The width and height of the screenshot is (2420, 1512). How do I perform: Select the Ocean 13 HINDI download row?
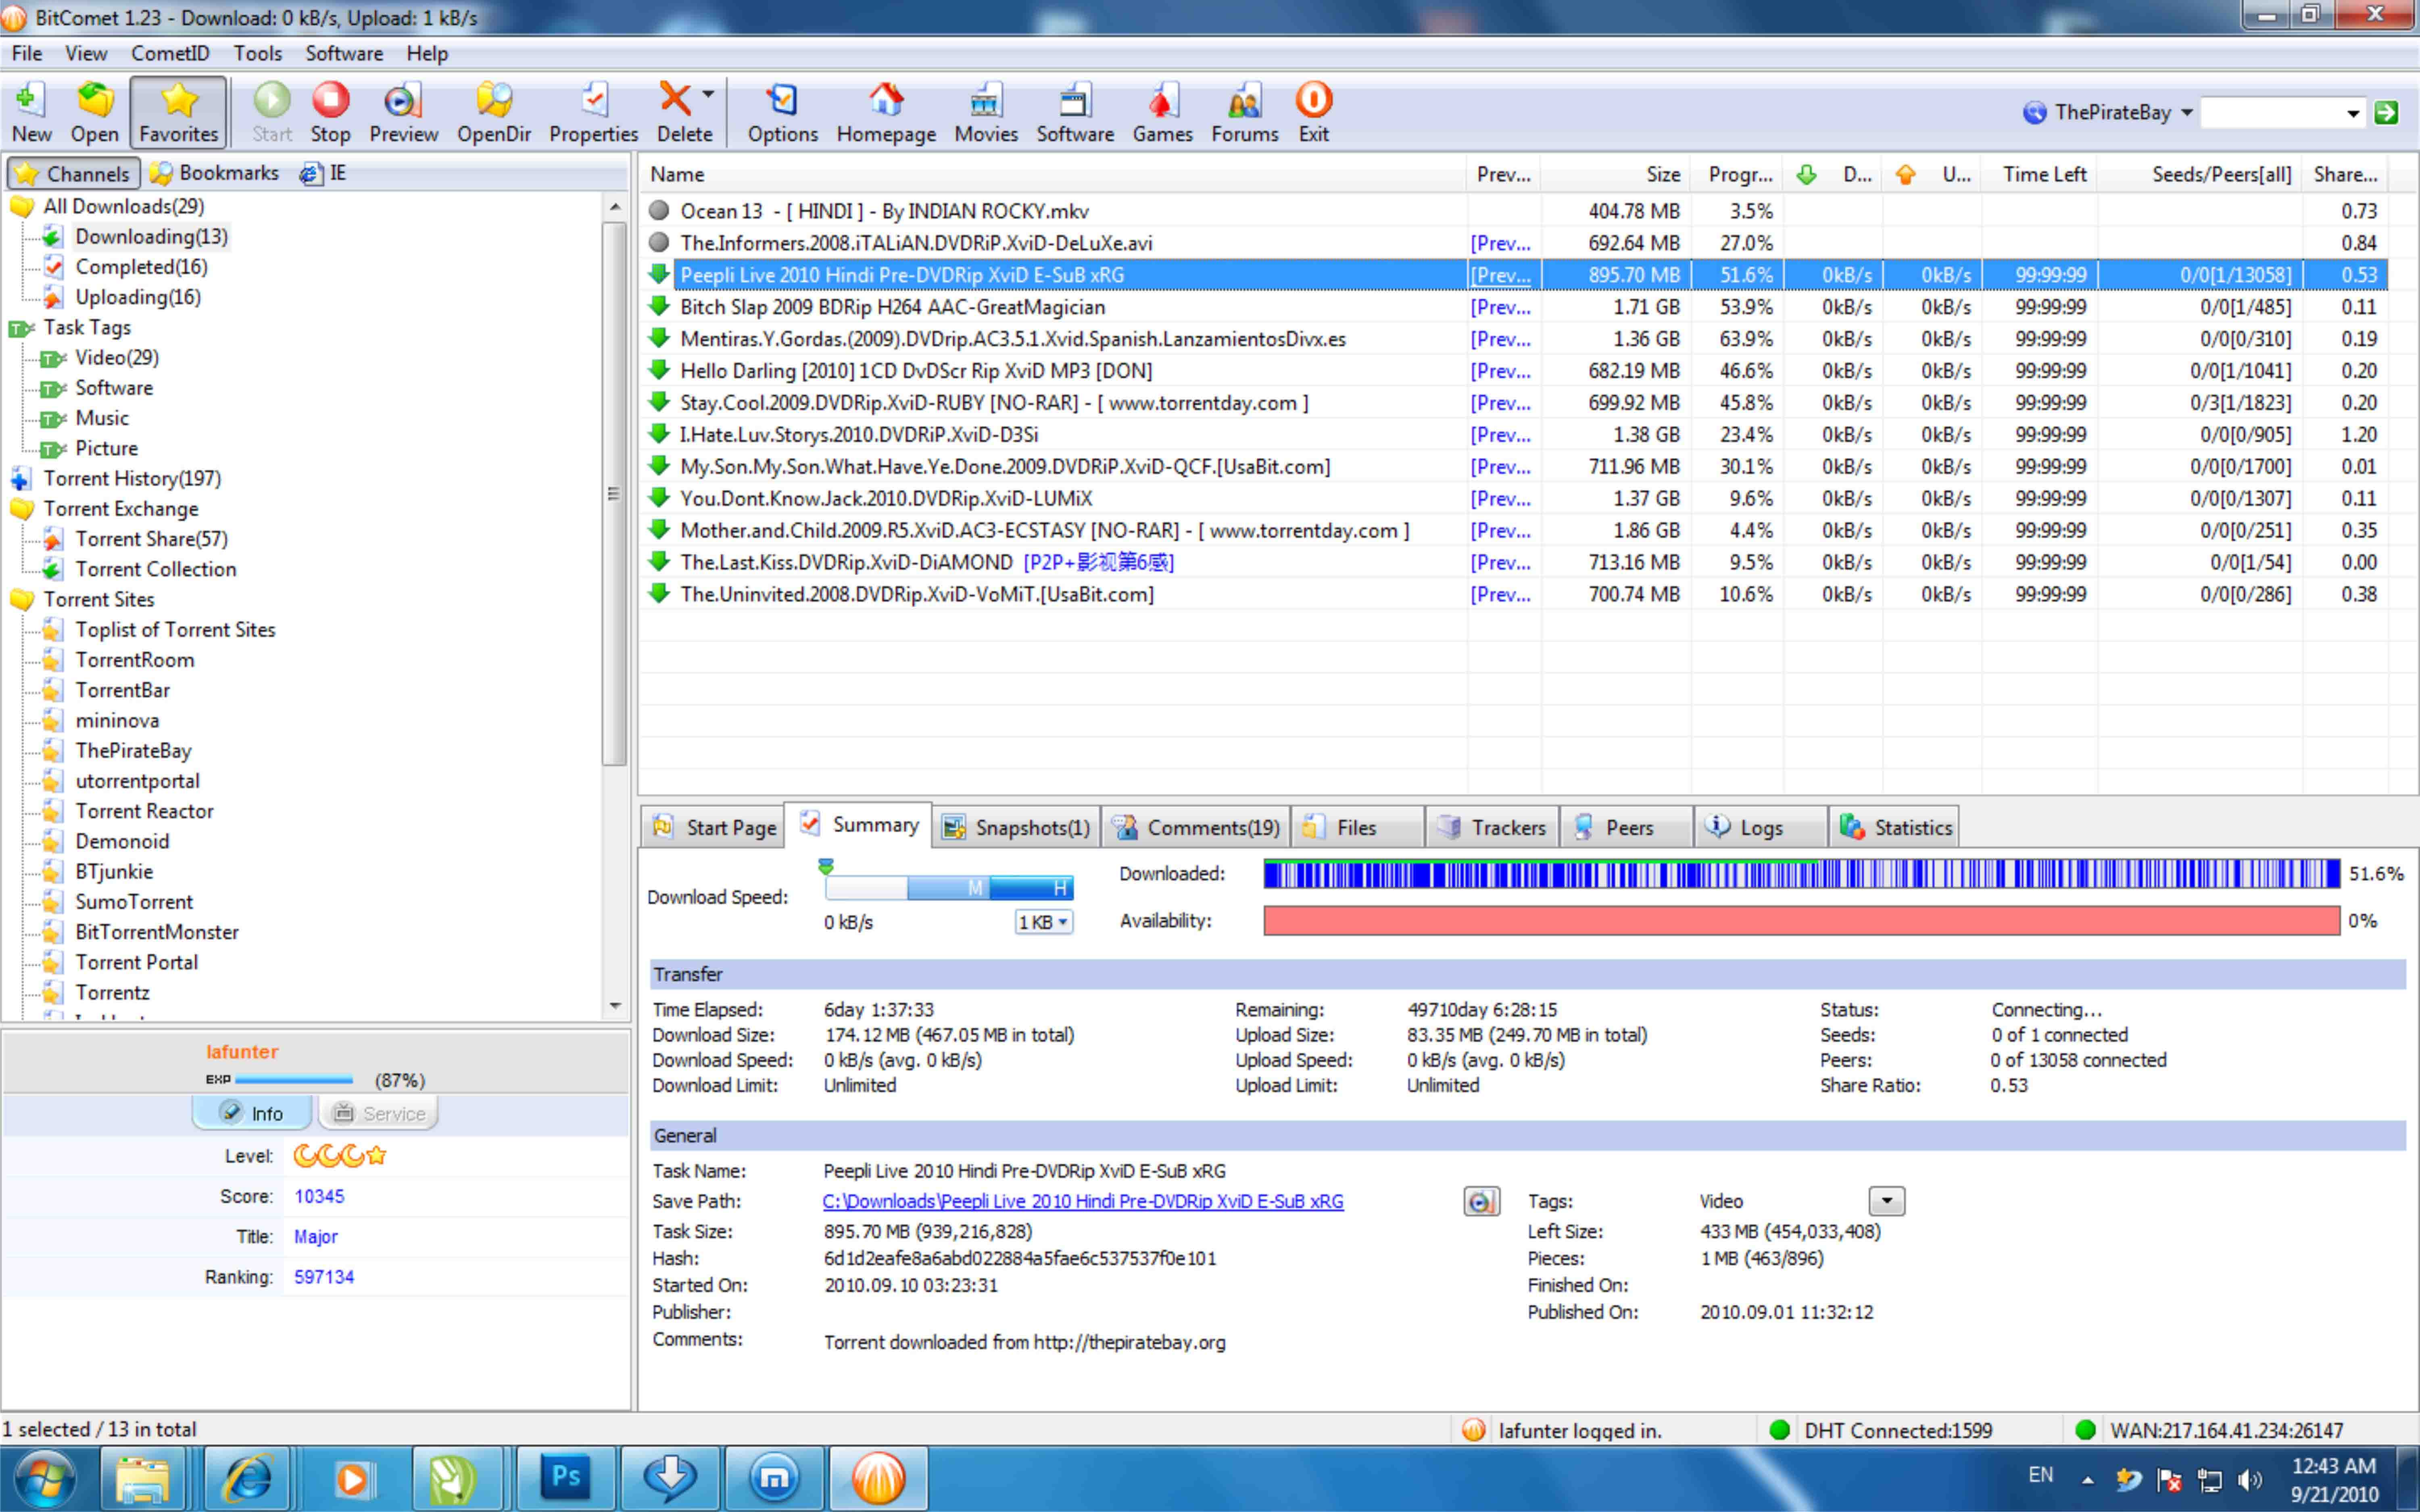point(1512,211)
